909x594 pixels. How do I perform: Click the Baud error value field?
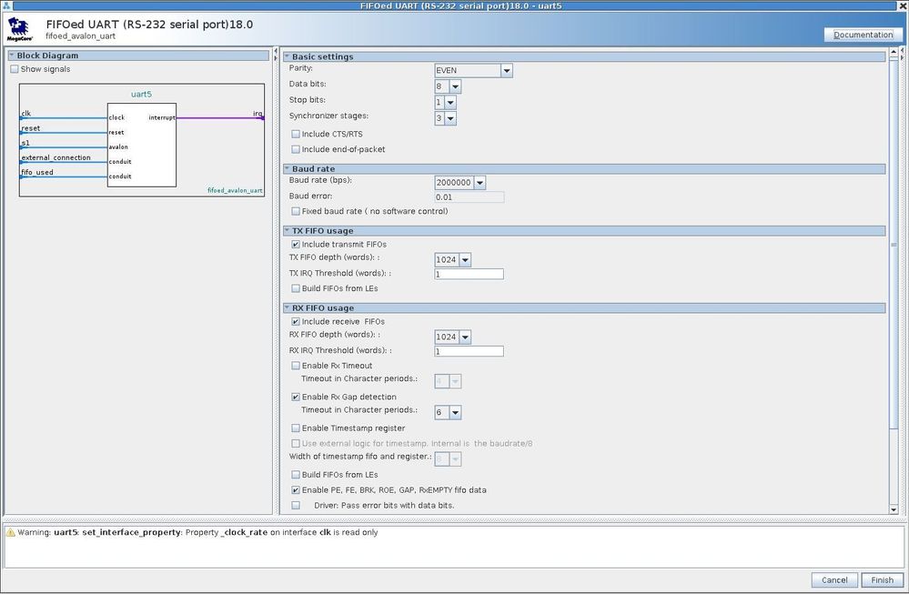point(469,197)
